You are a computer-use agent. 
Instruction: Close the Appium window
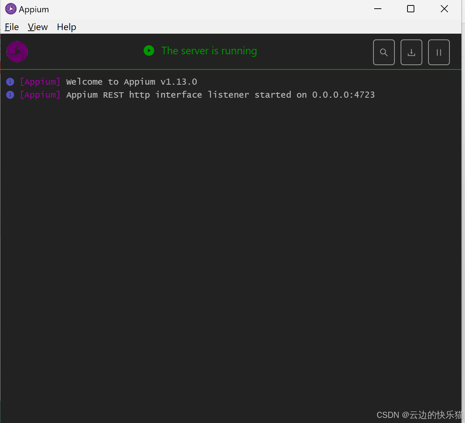pos(444,9)
